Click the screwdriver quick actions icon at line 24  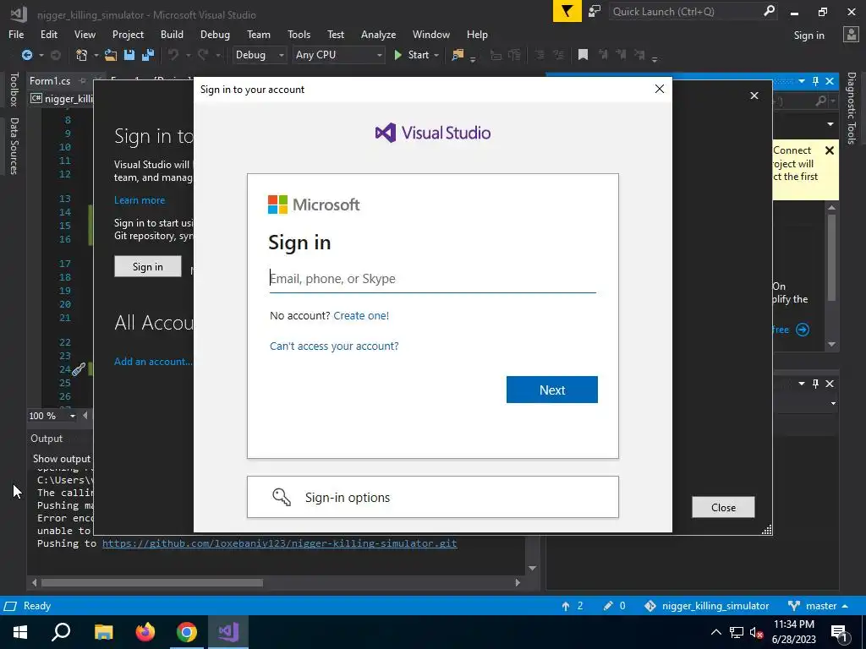click(79, 369)
